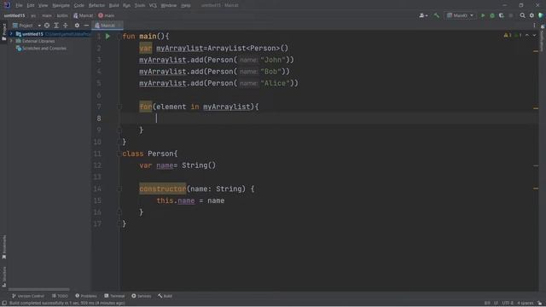Click LF line separator in status bar
546x307 pixels.
[x=496, y=304]
